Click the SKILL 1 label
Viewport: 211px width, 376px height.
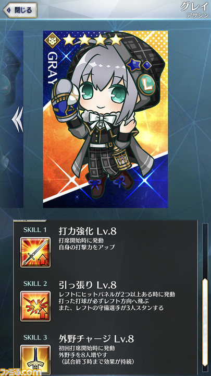point(35,230)
